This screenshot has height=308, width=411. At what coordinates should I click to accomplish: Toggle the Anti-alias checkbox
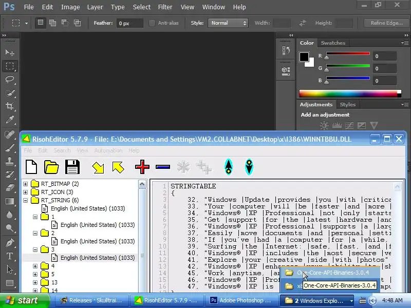[x=152, y=23]
